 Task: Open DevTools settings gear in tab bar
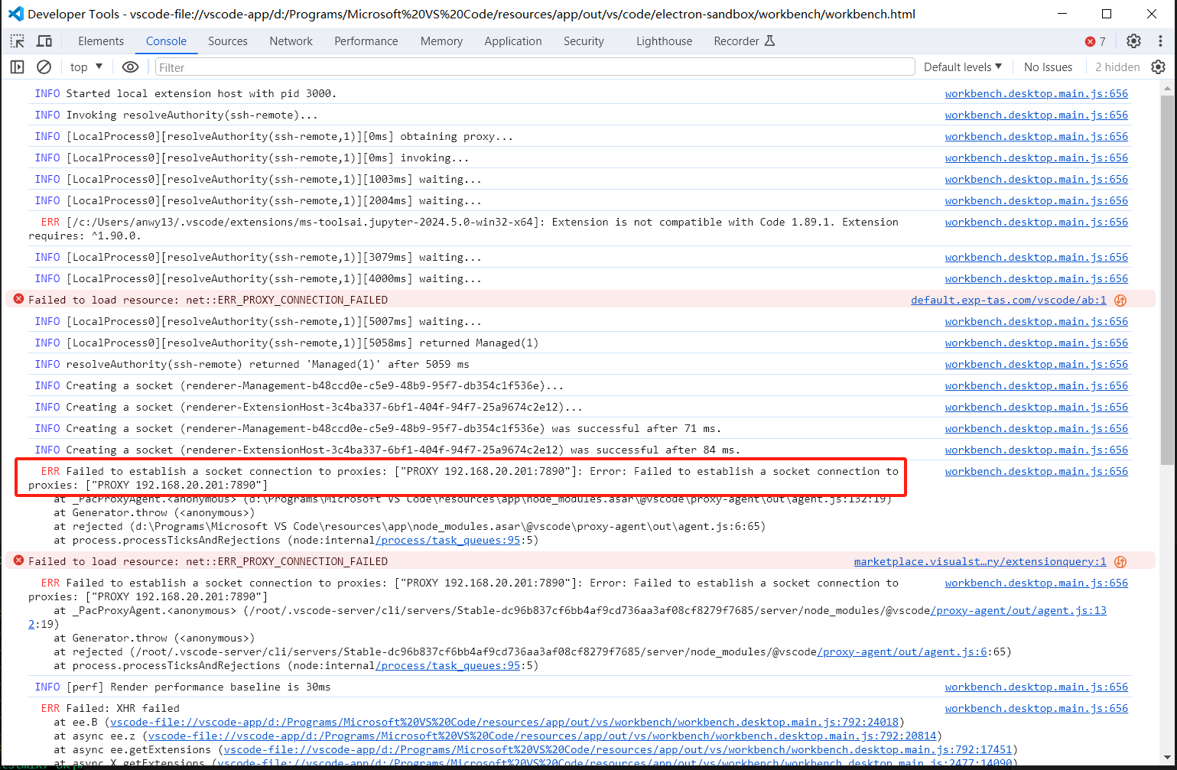click(x=1133, y=41)
